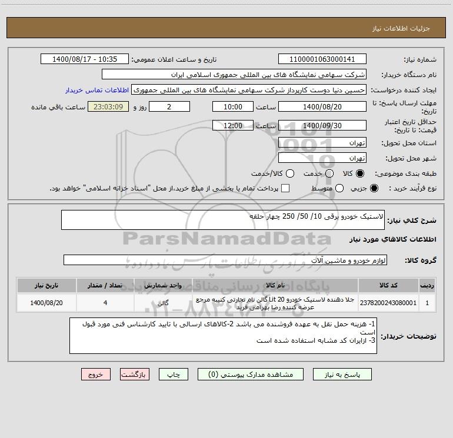Click the تعداد / مقدار column header
453x438 pixels.
(105, 285)
